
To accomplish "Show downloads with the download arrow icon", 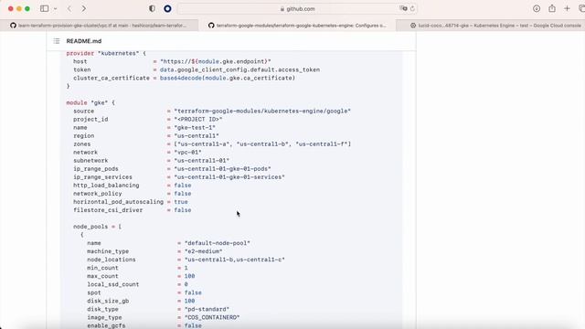I will pos(537,8).
